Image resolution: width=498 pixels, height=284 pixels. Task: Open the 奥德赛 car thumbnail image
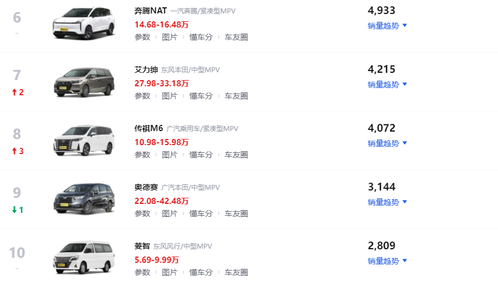click(84, 198)
